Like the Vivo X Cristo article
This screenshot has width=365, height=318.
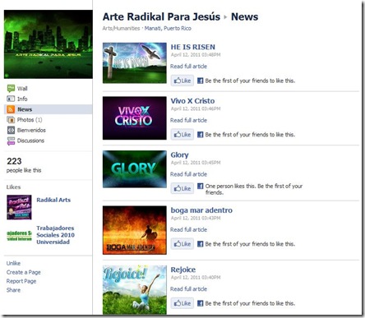pyautogui.click(x=182, y=135)
